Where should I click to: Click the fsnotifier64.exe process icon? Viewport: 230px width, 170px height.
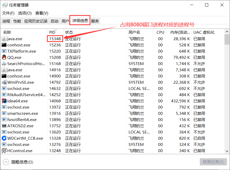point(4,119)
